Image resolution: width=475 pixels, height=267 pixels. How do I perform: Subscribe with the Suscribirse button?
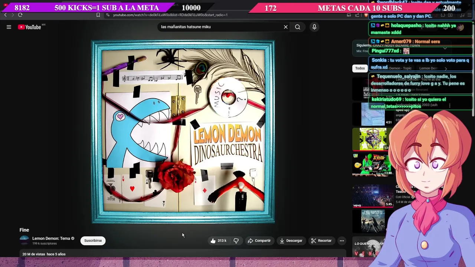coord(93,241)
